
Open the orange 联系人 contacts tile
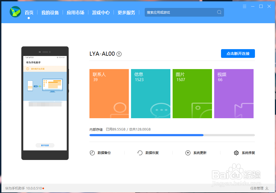coord(109,94)
